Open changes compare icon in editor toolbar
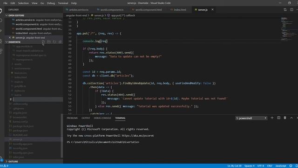298x168 pixels. click(285, 9)
